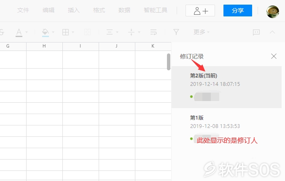Expand the horizontal alignment dropdown arrow
This screenshot has width=285, height=181.
(117, 32)
